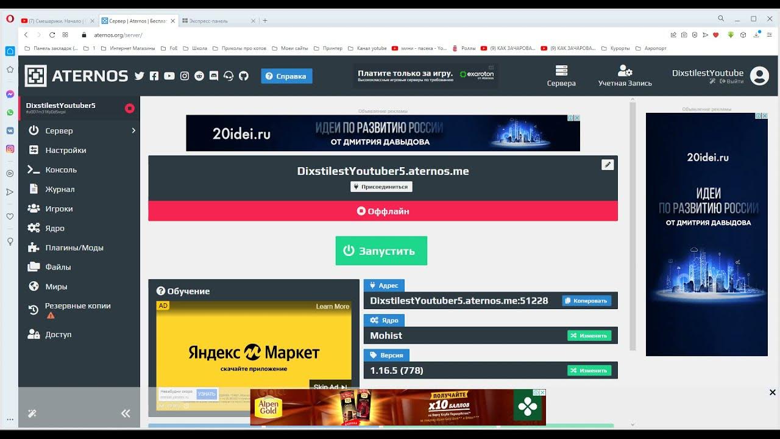
Task: Expand the Сервер sidebar chevron
Action: click(x=133, y=130)
